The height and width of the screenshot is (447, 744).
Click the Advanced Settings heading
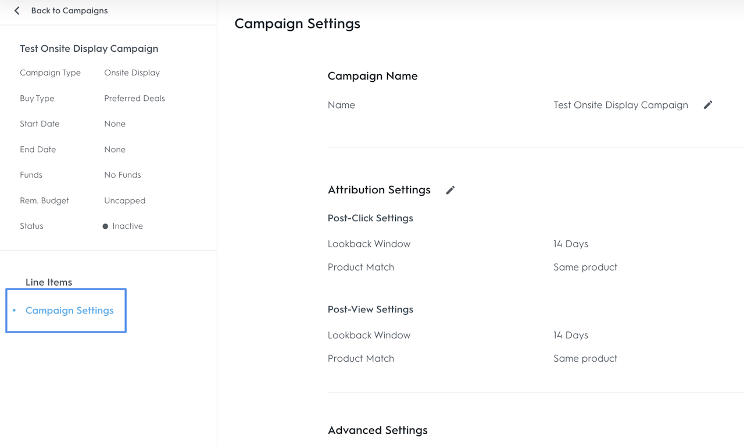click(x=377, y=430)
